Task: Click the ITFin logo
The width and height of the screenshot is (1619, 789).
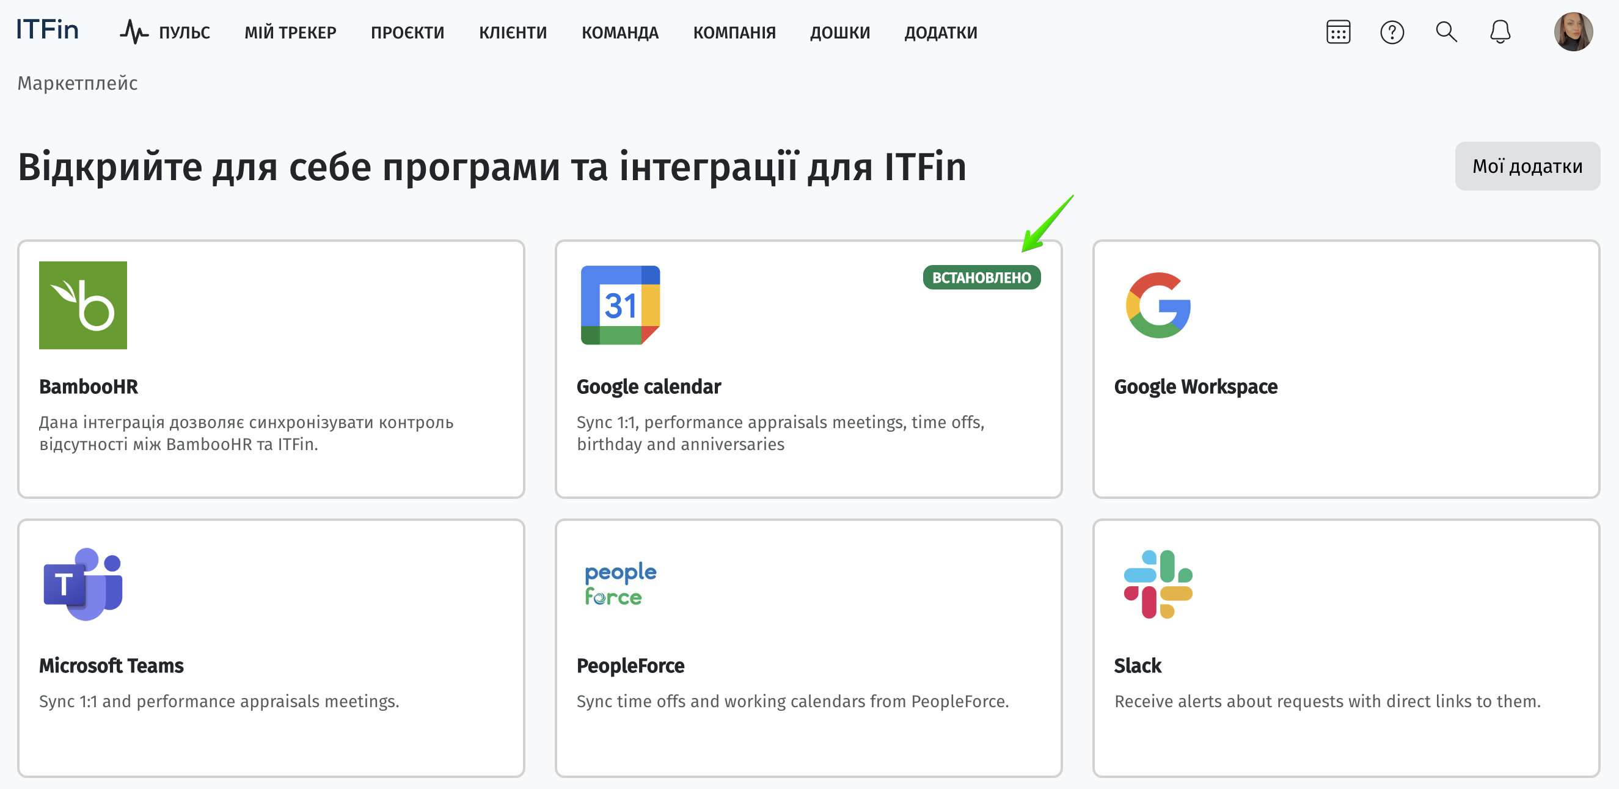Action: point(47,30)
